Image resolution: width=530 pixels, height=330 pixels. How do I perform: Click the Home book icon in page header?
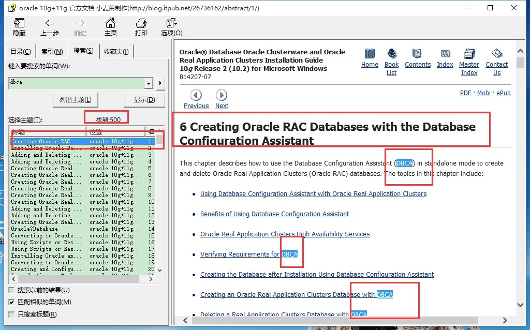click(370, 53)
